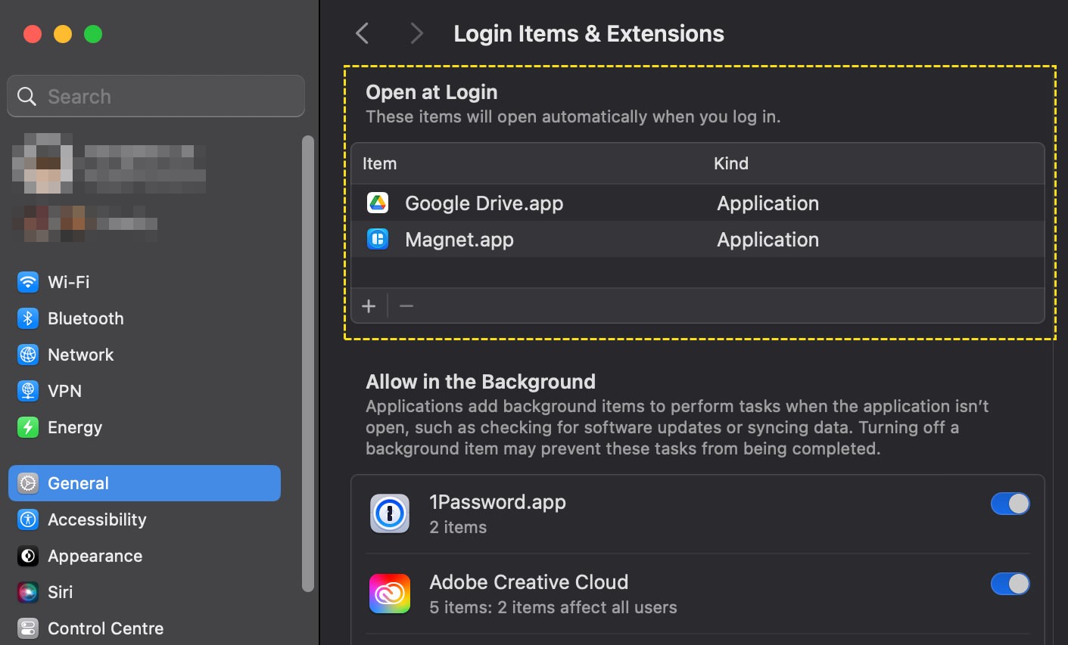Click the VPN icon in sidebar

click(28, 391)
